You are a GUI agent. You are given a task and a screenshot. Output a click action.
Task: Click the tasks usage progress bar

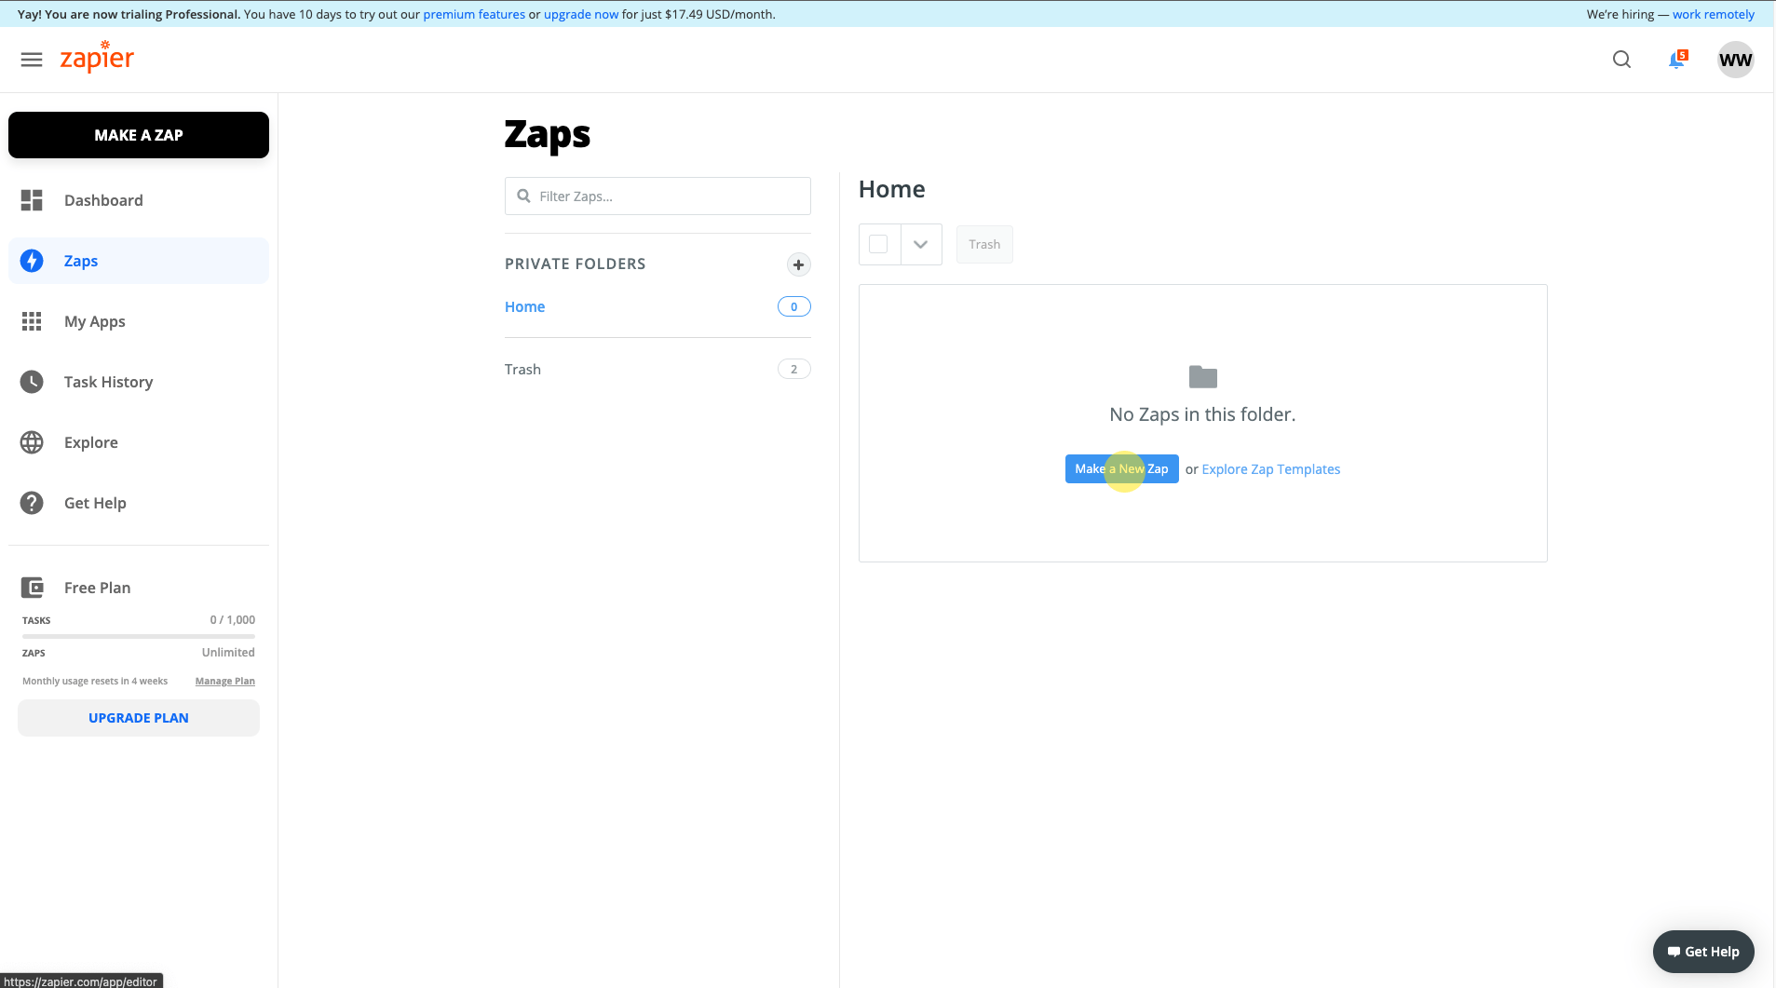point(139,636)
